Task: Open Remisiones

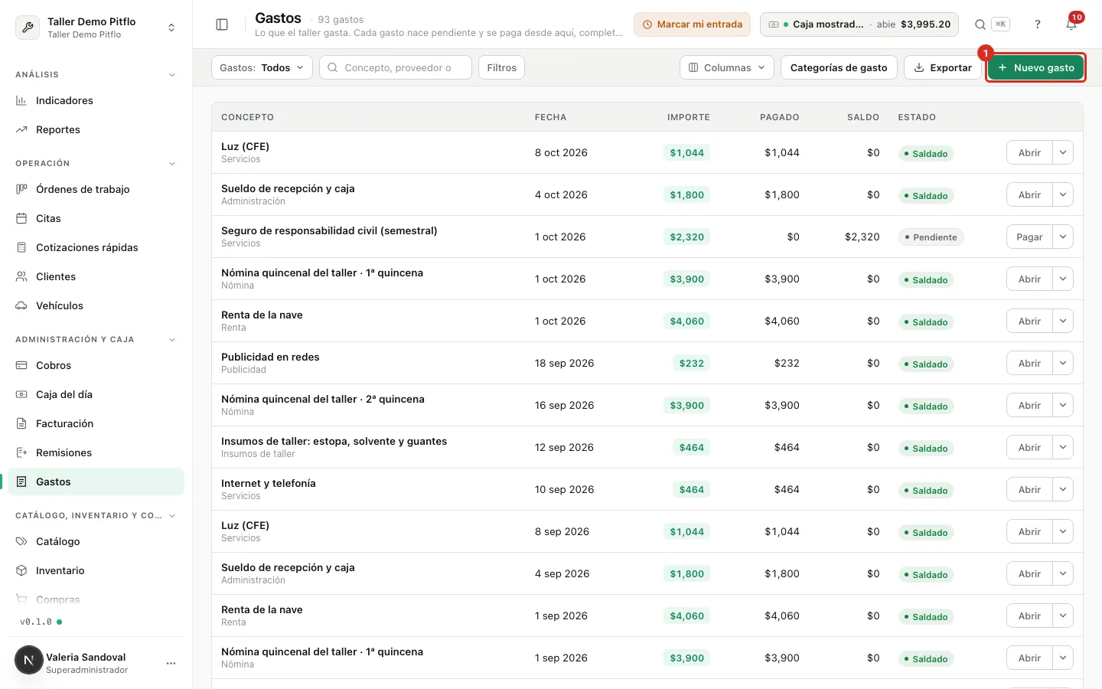Action: click(96, 452)
